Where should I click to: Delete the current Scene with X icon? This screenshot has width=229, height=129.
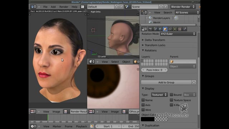click(165, 7)
